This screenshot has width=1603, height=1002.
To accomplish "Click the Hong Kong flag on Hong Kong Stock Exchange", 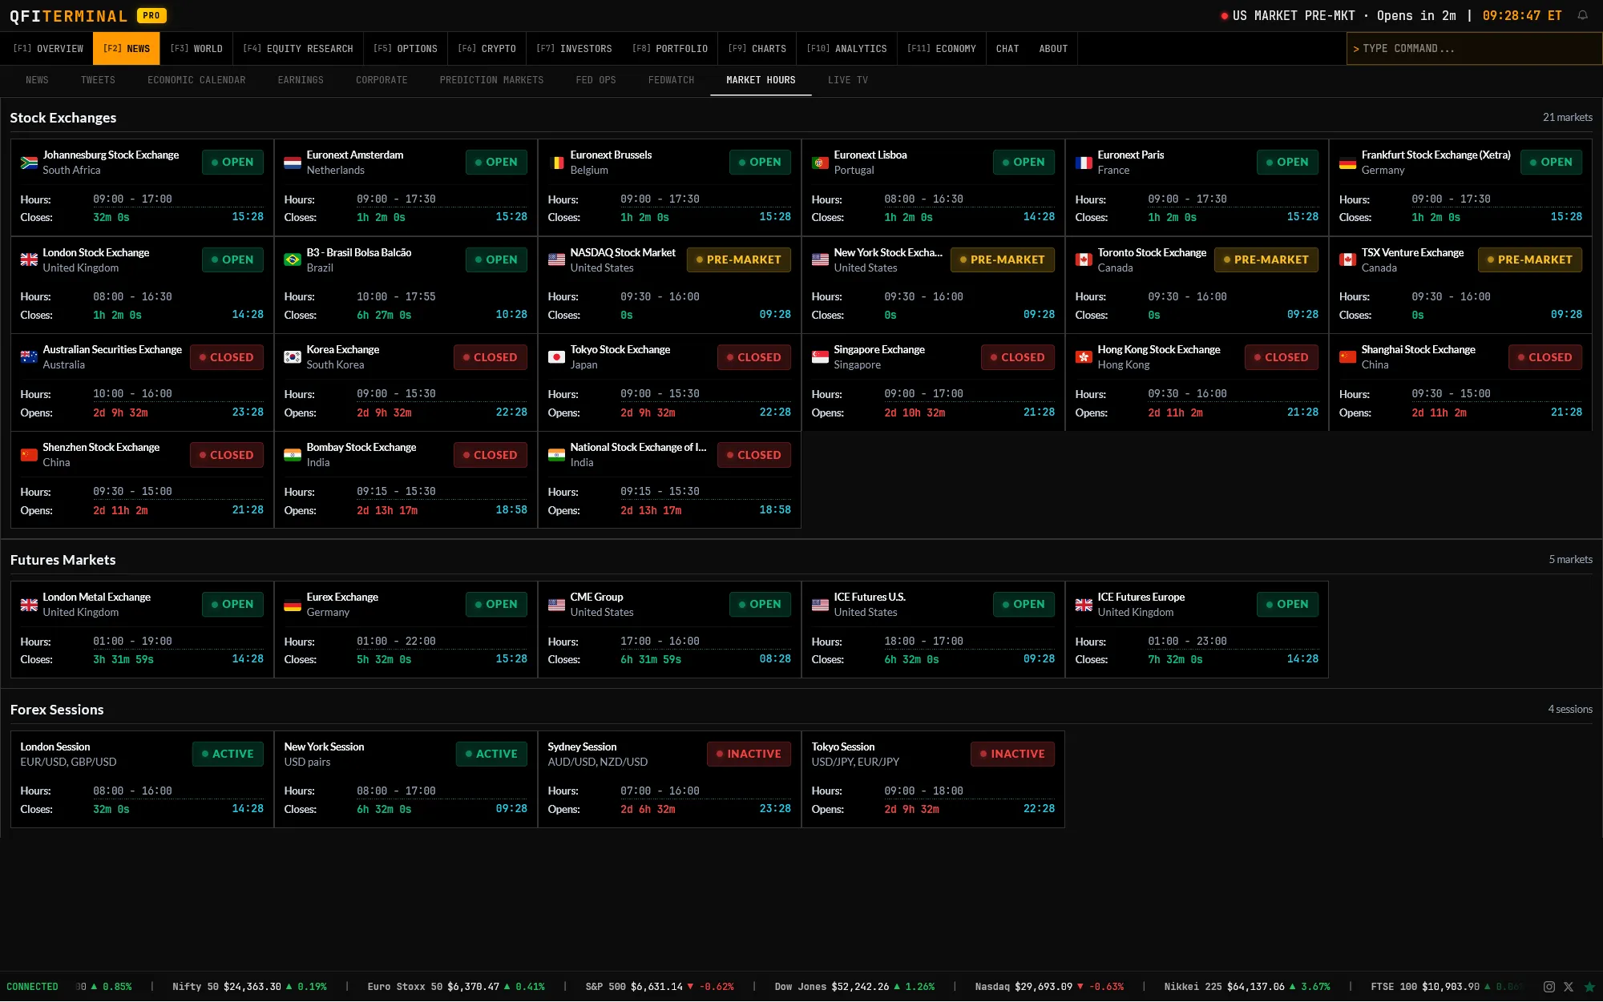I will point(1084,357).
